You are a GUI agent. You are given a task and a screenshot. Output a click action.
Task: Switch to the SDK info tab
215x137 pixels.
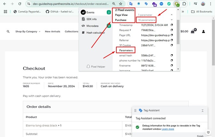pos(91,19)
